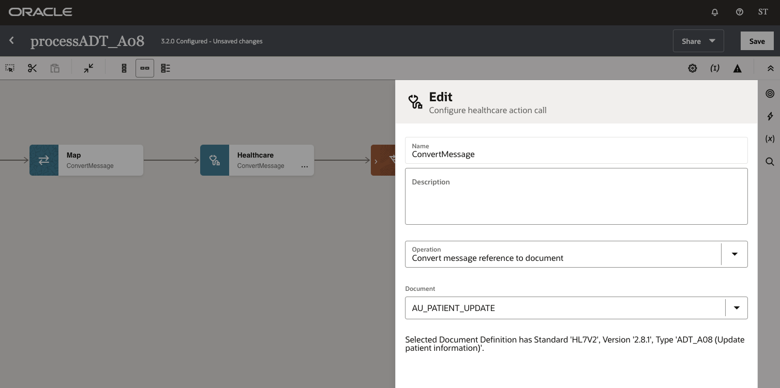Click the Save button
The image size is (780, 388).
[757, 41]
